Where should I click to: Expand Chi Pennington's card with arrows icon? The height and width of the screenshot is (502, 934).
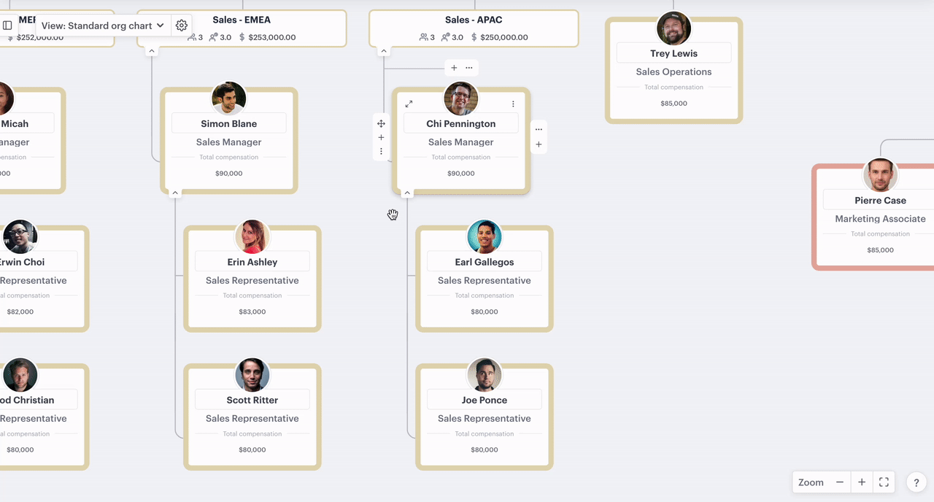click(x=409, y=104)
